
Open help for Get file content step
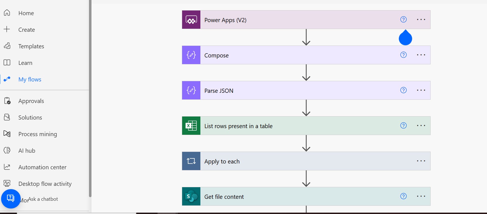coord(404,196)
